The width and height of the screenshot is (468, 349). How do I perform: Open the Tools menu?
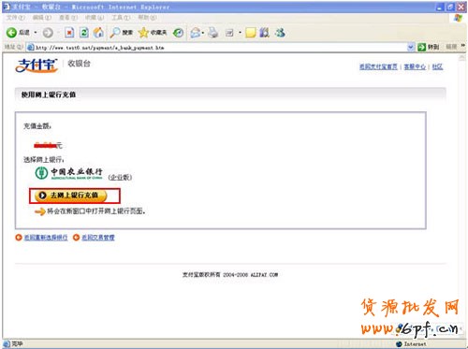point(121,18)
